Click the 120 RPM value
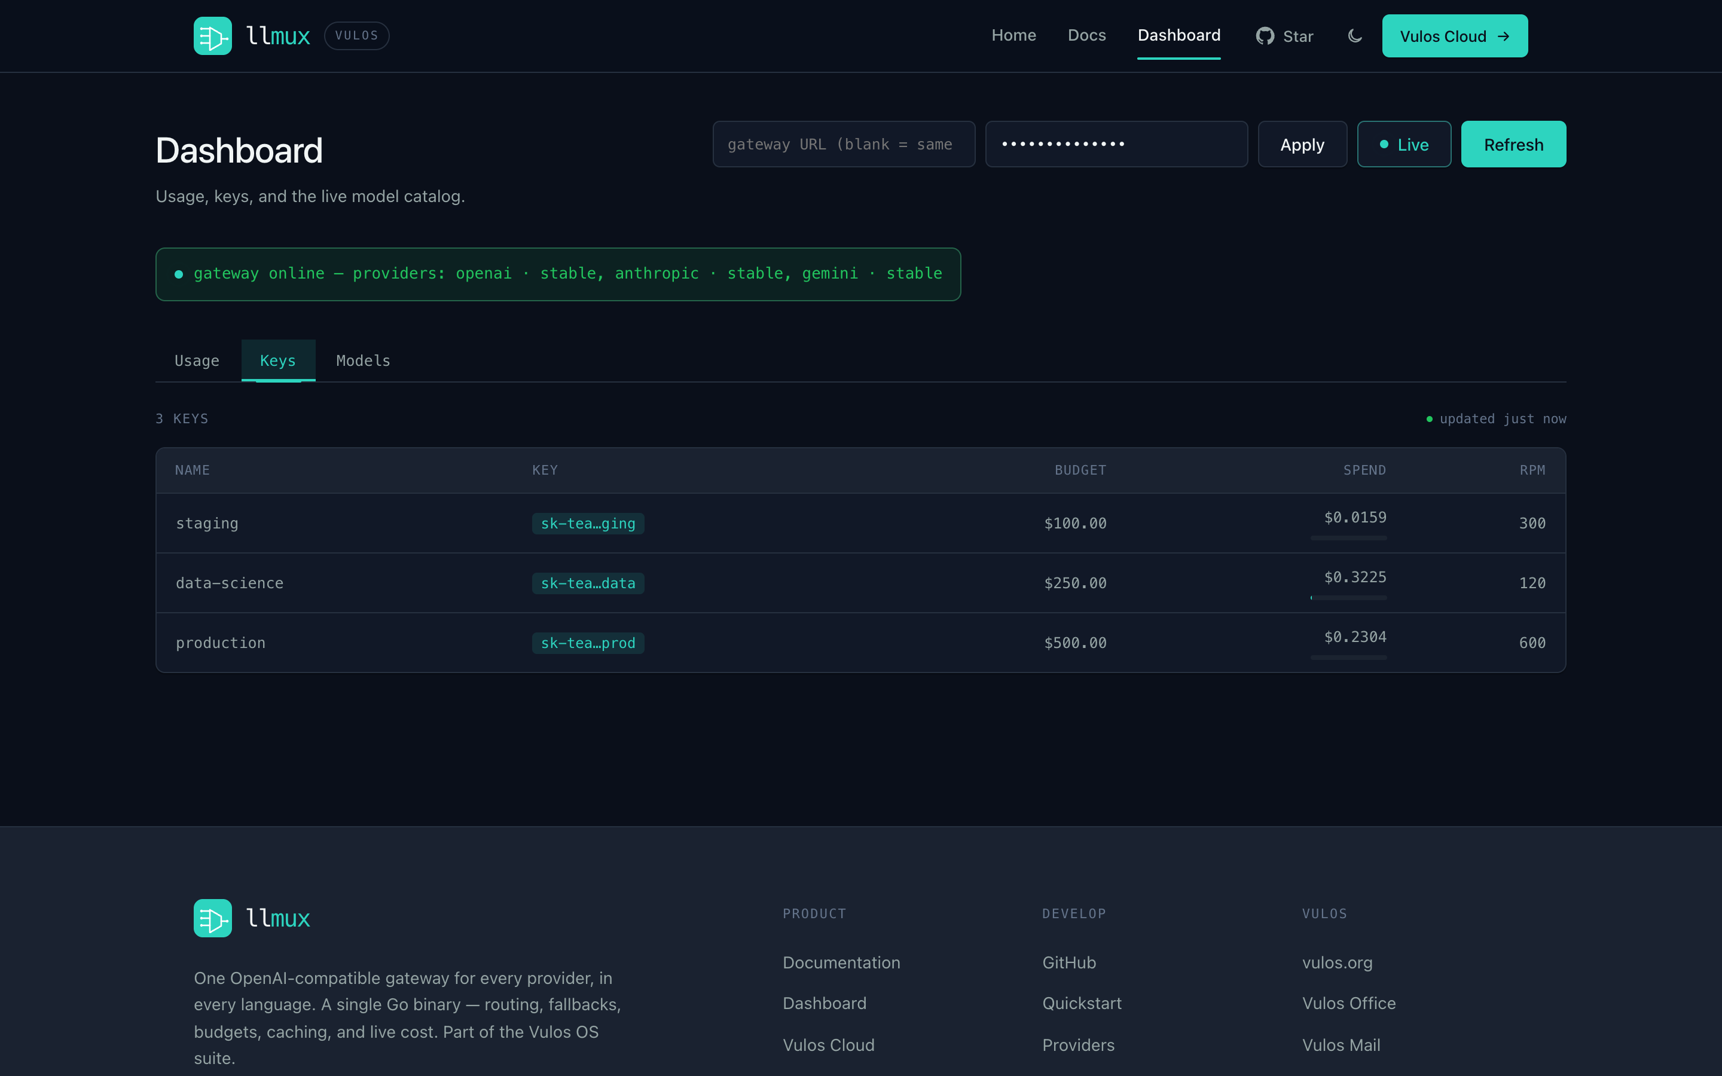Viewport: 1722px width, 1076px height. pyautogui.click(x=1532, y=583)
